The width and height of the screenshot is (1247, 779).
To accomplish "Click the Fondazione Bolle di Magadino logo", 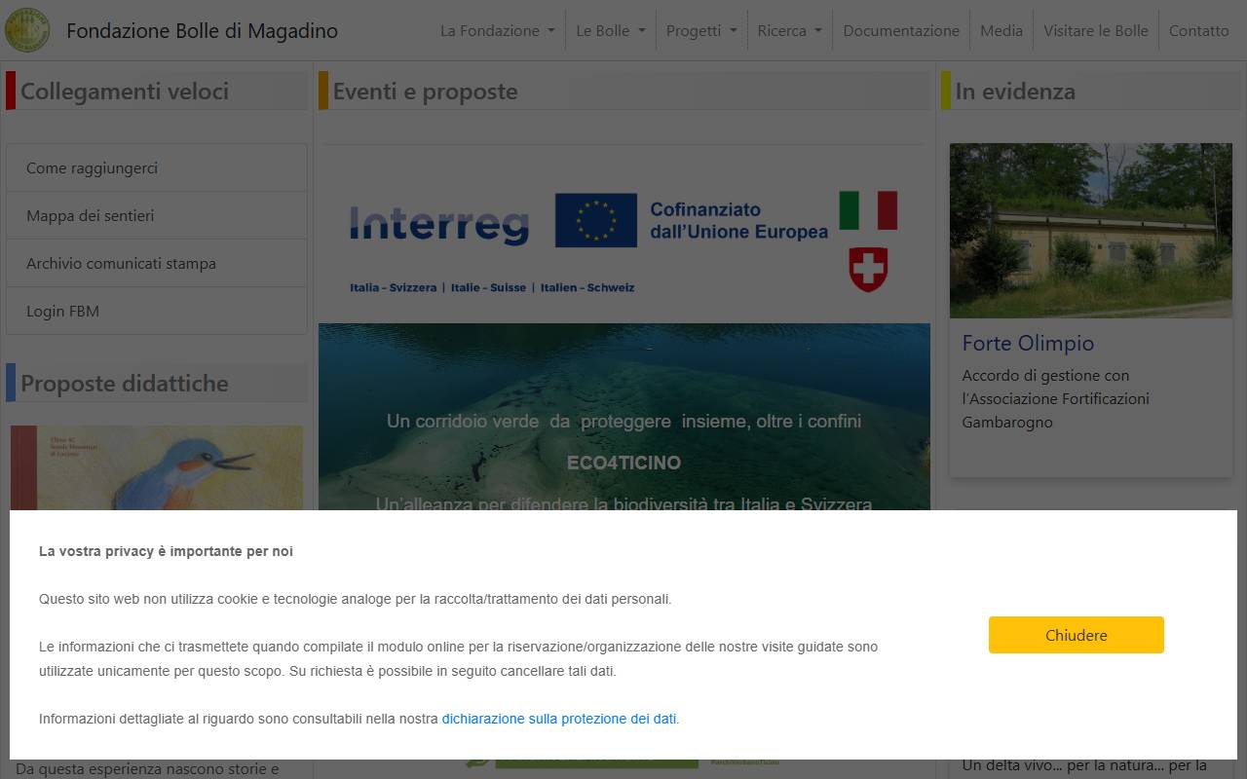I will (x=28, y=30).
